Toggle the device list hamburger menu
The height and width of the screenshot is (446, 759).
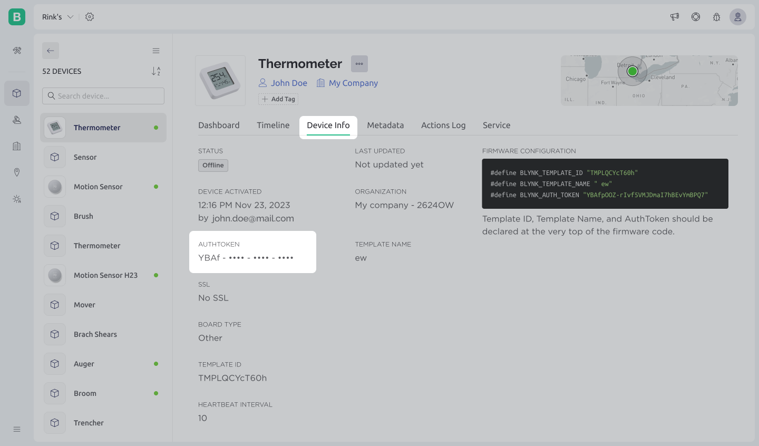(x=156, y=51)
